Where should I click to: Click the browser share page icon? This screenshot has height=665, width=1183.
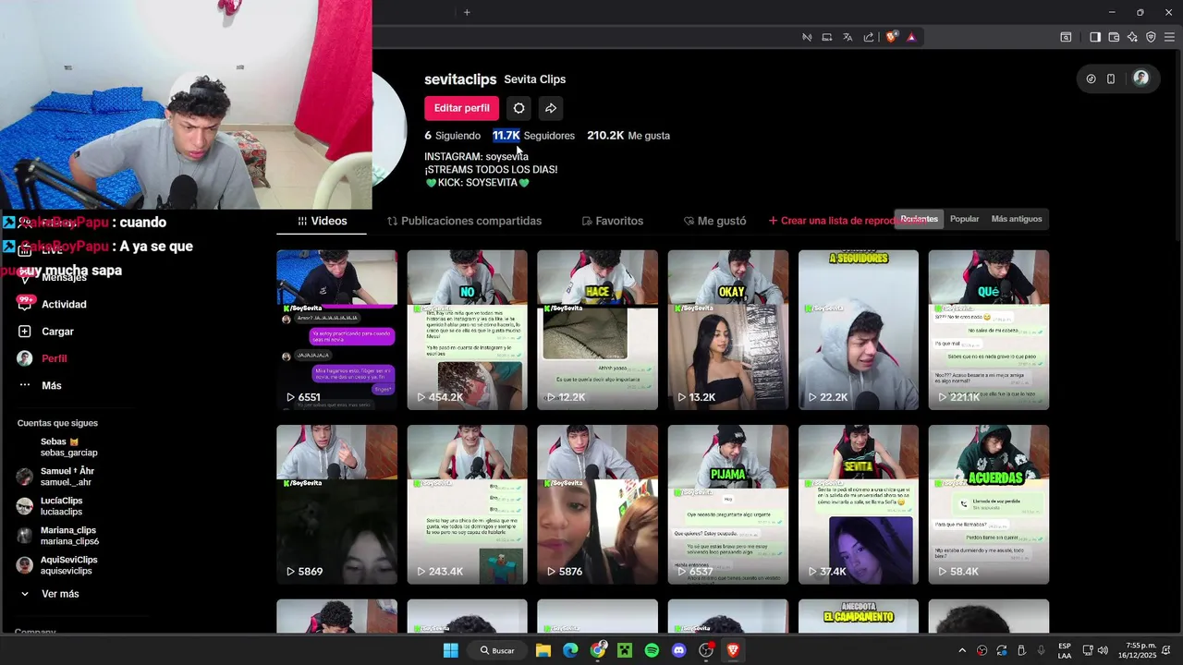coord(869,37)
